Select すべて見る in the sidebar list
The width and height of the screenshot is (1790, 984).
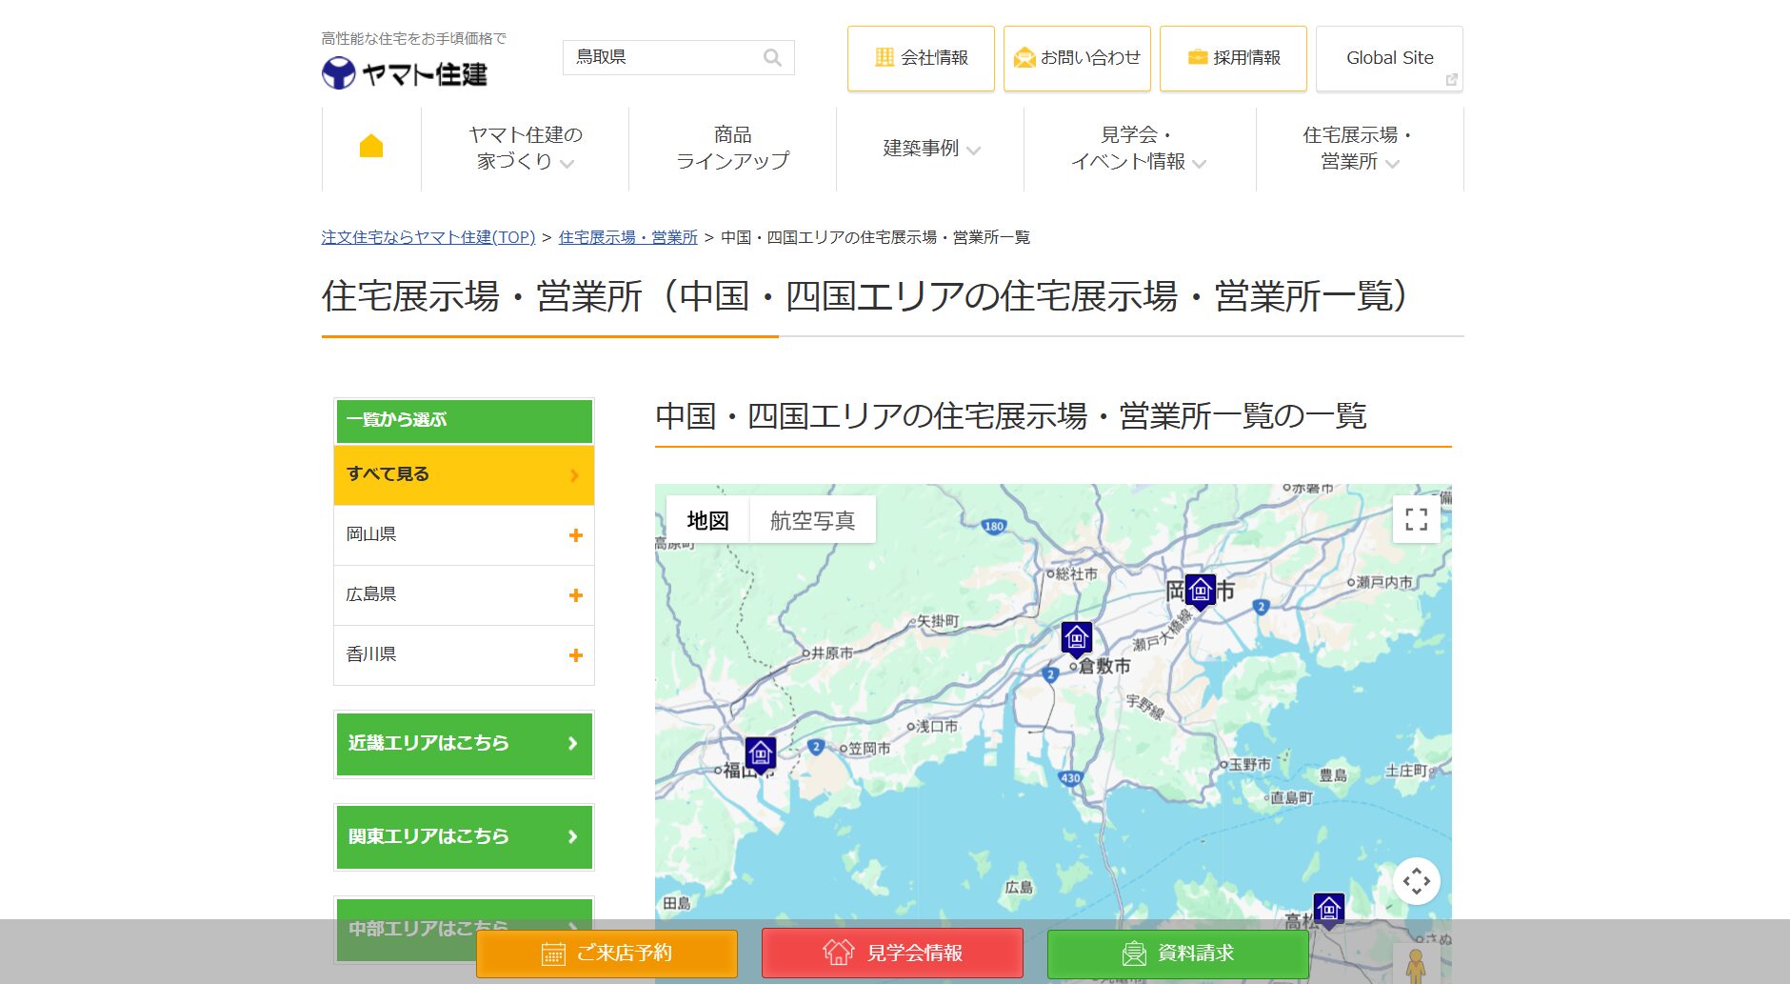[x=464, y=474]
